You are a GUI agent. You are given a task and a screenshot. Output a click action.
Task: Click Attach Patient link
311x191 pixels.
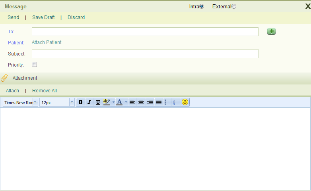(x=47, y=42)
